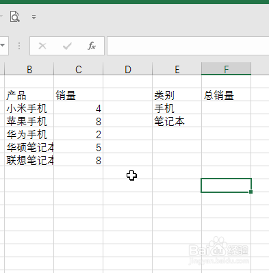The height and width of the screenshot is (273, 269).
Task: Select cell 类别 header
Action: pyautogui.click(x=177, y=95)
